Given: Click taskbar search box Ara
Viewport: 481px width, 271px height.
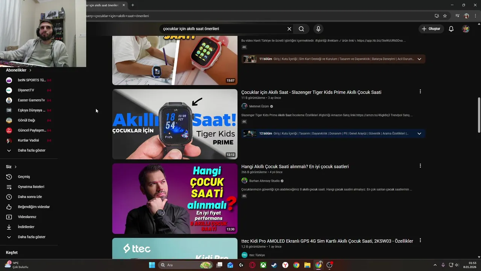Looking at the screenshot, I should (x=185, y=265).
